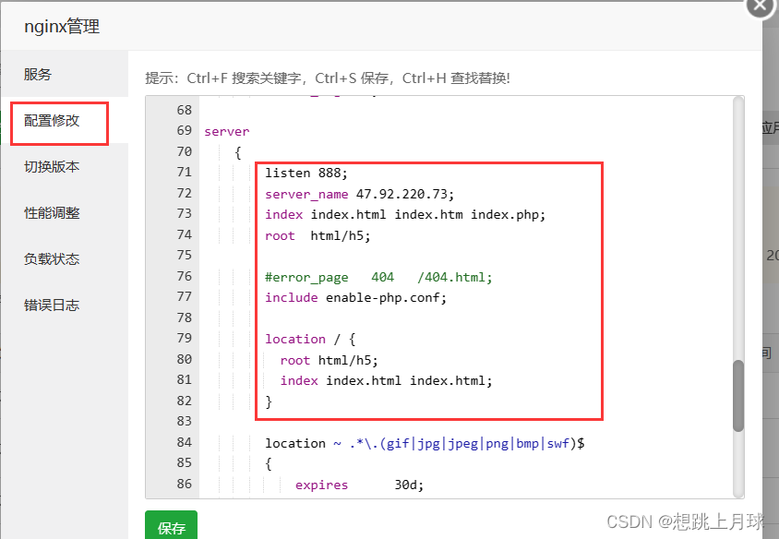
Task: Select the 配置修改 sidebar item
Action: point(53,123)
